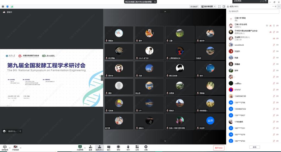
Task: Click the network signal strength icon
Action: point(12,6)
